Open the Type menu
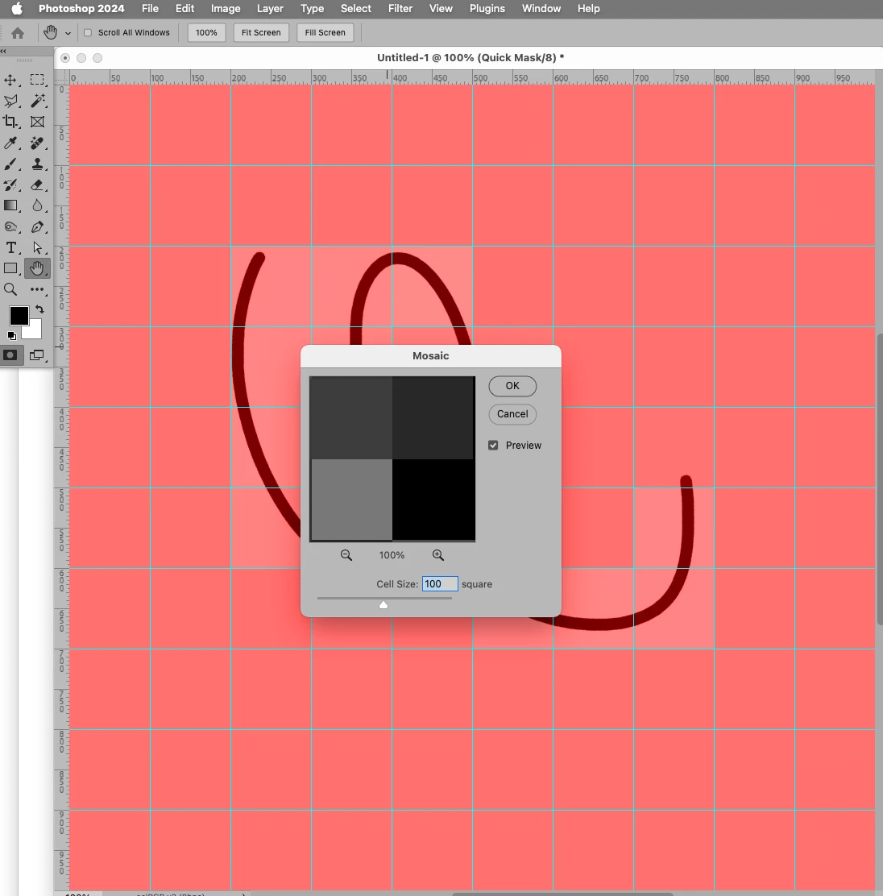 click(x=312, y=9)
